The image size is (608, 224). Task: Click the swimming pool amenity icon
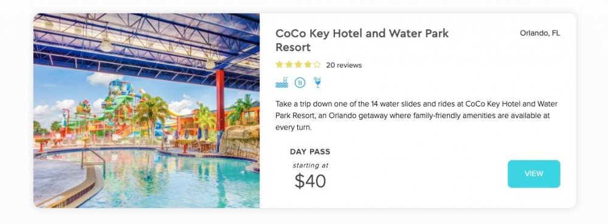pyautogui.click(x=282, y=82)
